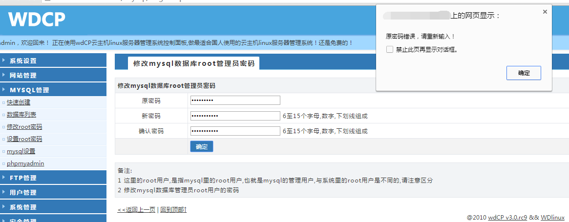Collapse the MYSQL管理 sidebar section
Screen dimensions: 569x222
pyautogui.click(x=53, y=90)
